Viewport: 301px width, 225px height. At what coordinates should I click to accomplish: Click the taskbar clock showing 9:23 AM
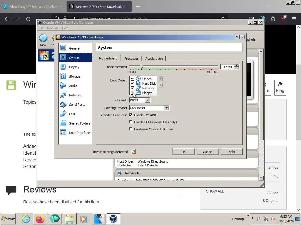coord(286,219)
